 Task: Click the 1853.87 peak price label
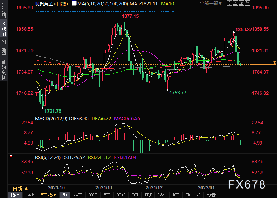point(244,30)
